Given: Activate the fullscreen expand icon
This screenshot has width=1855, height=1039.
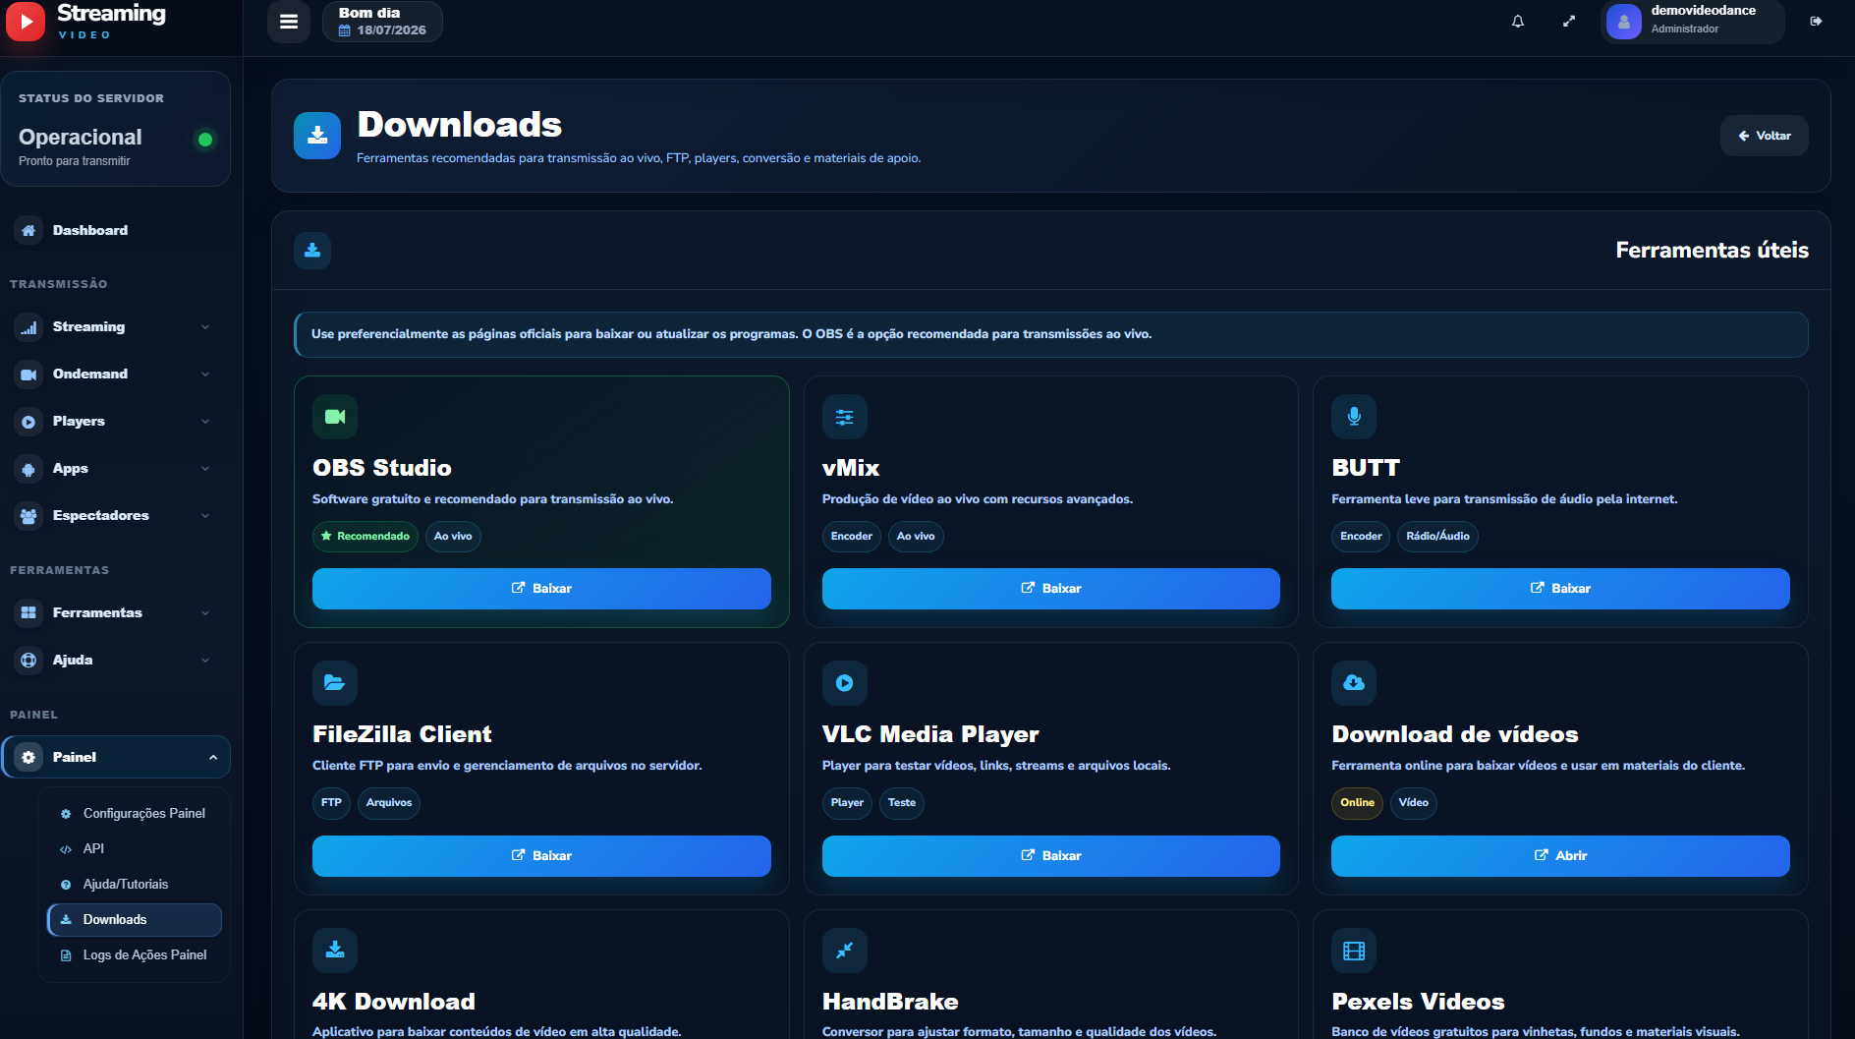Looking at the screenshot, I should point(1569,22).
